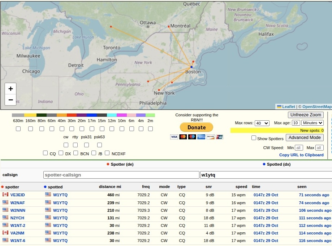Open the Max rows dropdown
The height and width of the screenshot is (246, 332).
[262, 123]
